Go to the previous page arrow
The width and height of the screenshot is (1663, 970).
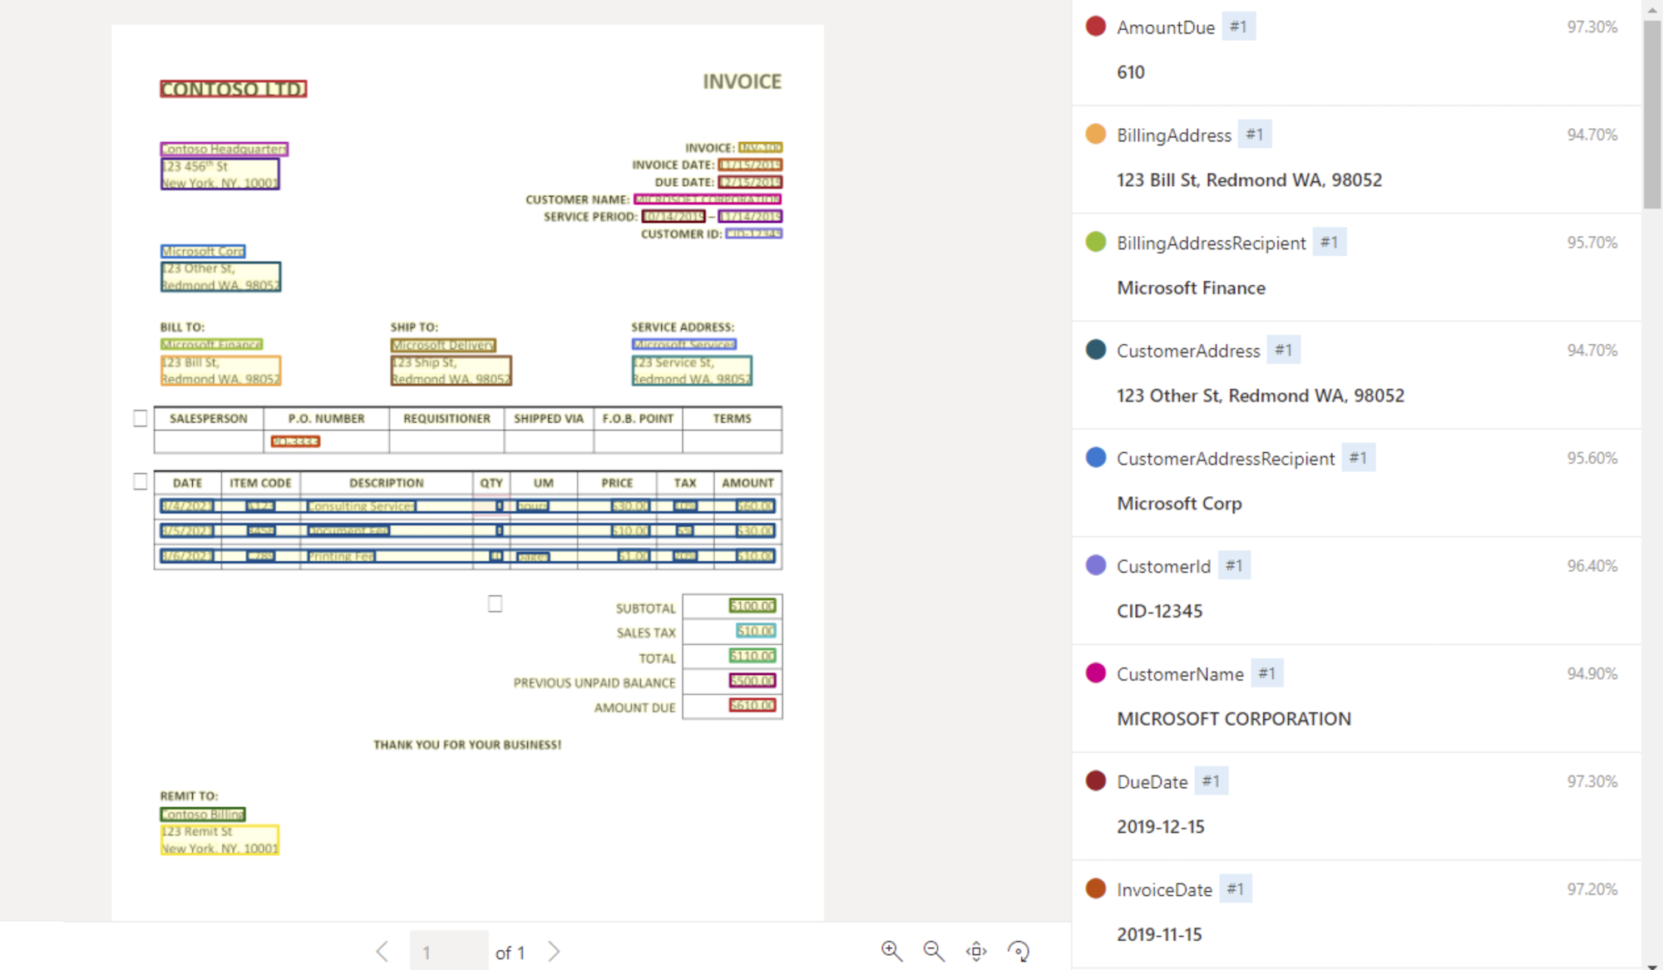[x=382, y=952]
